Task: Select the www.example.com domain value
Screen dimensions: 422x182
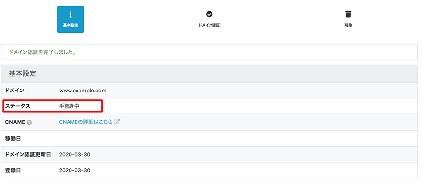Action: [82, 91]
